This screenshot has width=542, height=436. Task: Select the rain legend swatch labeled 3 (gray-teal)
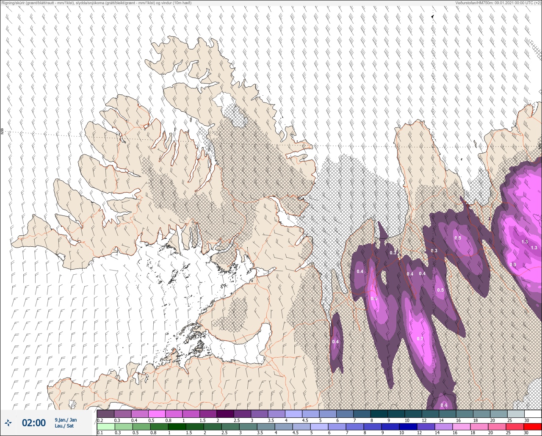pos(247,426)
